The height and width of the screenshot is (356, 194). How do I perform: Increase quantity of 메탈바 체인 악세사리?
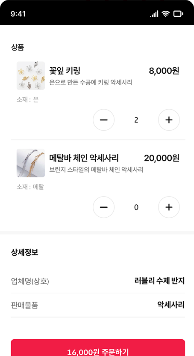coord(169,207)
